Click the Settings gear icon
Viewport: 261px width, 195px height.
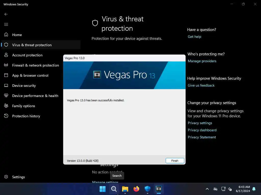coord(6,177)
